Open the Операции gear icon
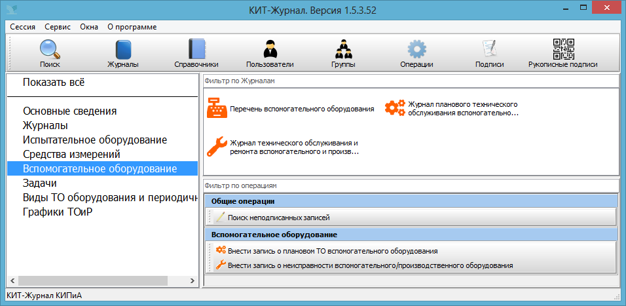 417,49
